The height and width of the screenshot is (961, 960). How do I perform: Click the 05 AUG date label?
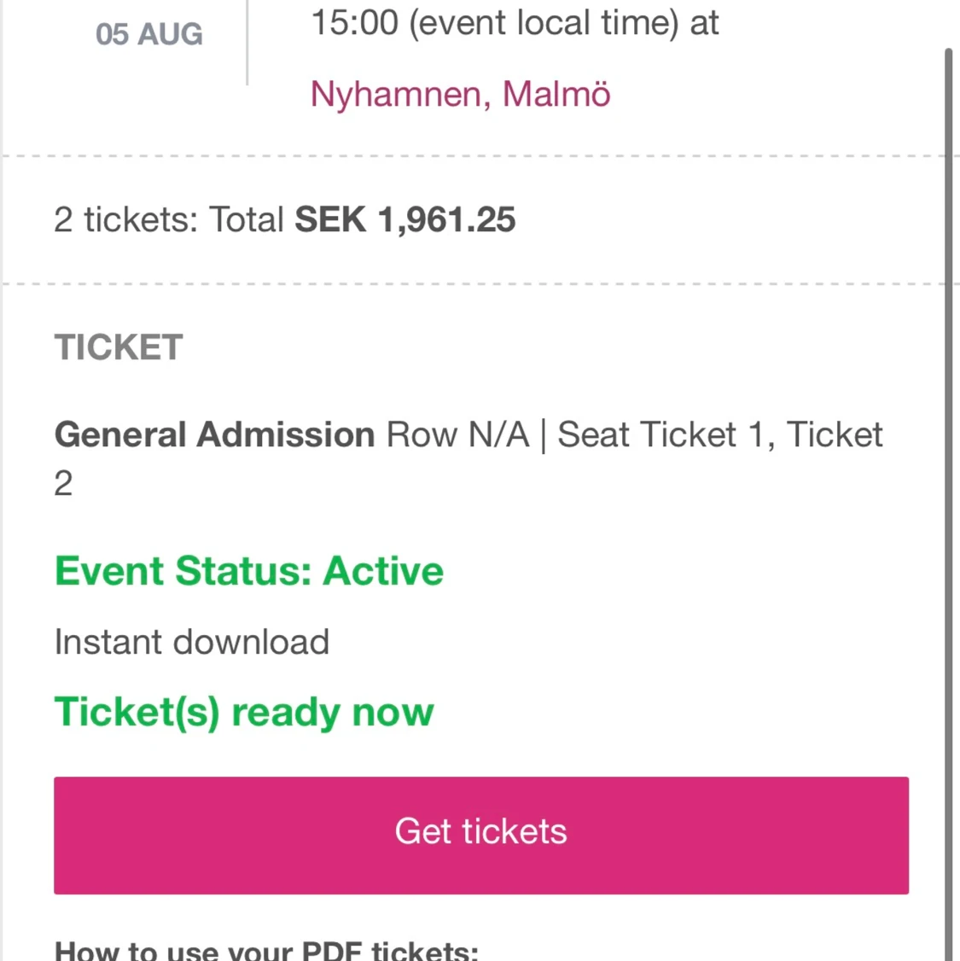(x=149, y=34)
